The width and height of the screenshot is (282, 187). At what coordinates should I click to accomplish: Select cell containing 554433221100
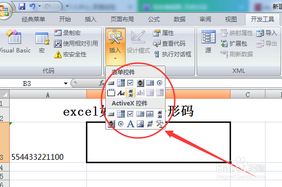(48, 142)
